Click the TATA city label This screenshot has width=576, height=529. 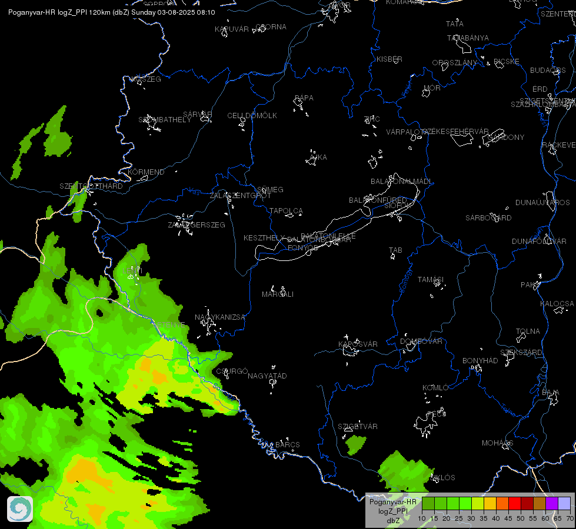pyautogui.click(x=454, y=24)
